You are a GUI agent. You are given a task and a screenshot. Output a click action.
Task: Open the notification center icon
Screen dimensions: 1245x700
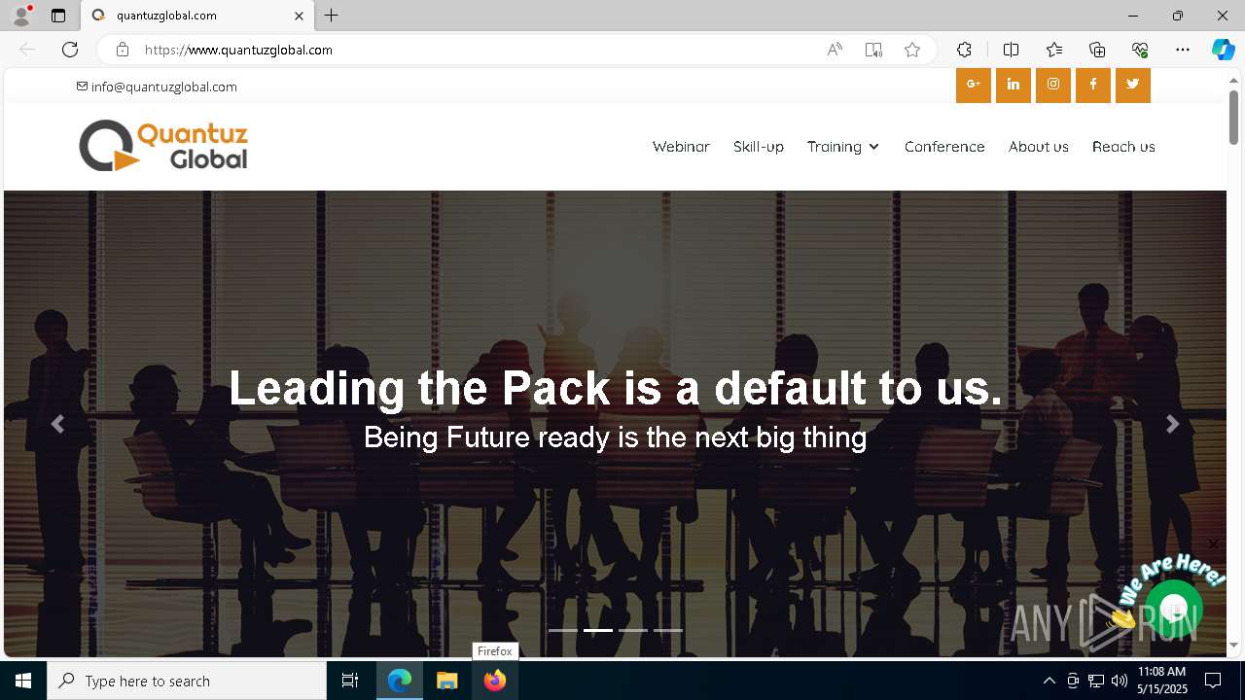tap(1213, 681)
